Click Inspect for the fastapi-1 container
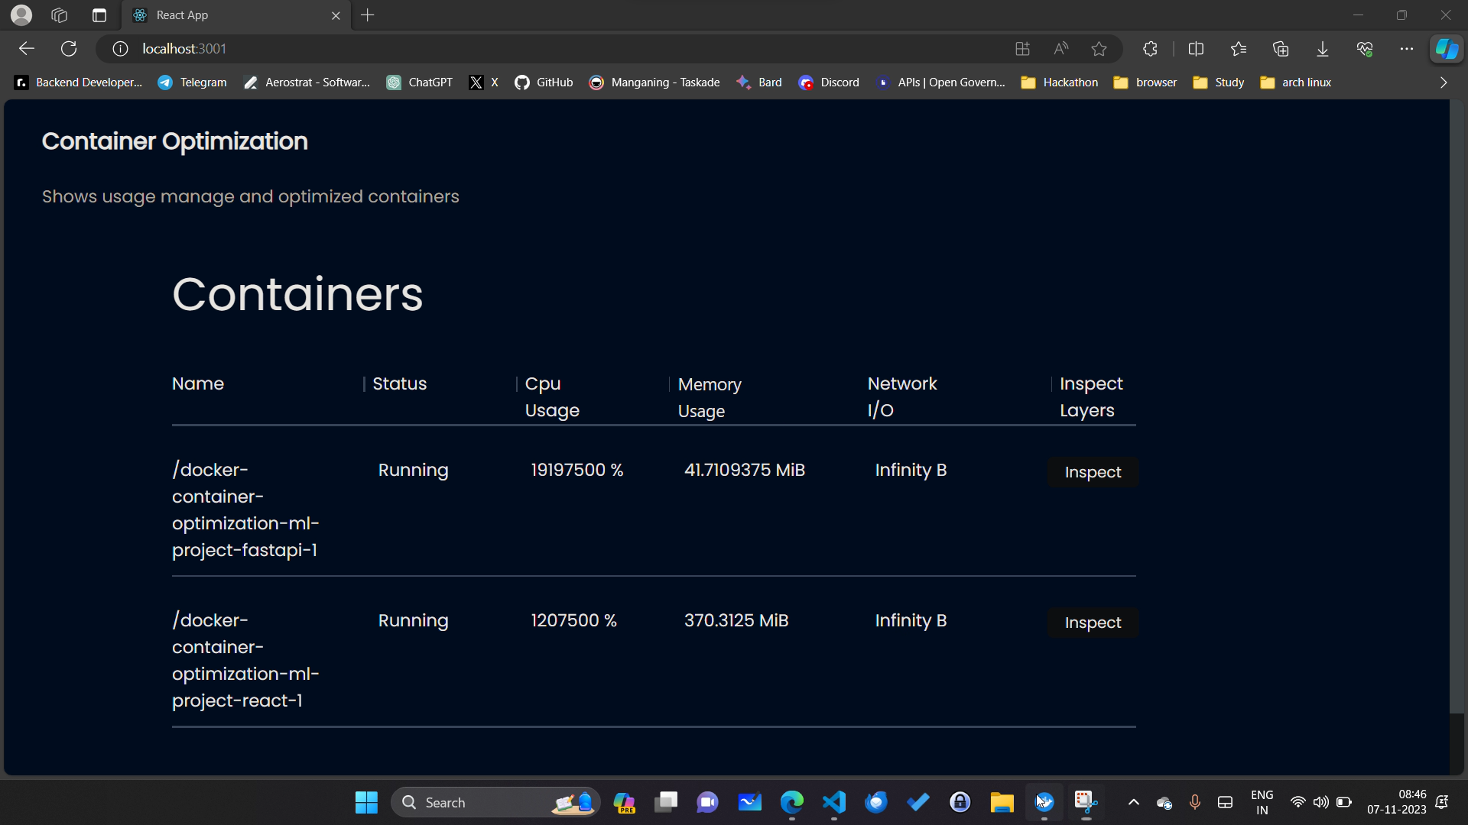Screen dimensions: 1468x825 coord(1092,472)
